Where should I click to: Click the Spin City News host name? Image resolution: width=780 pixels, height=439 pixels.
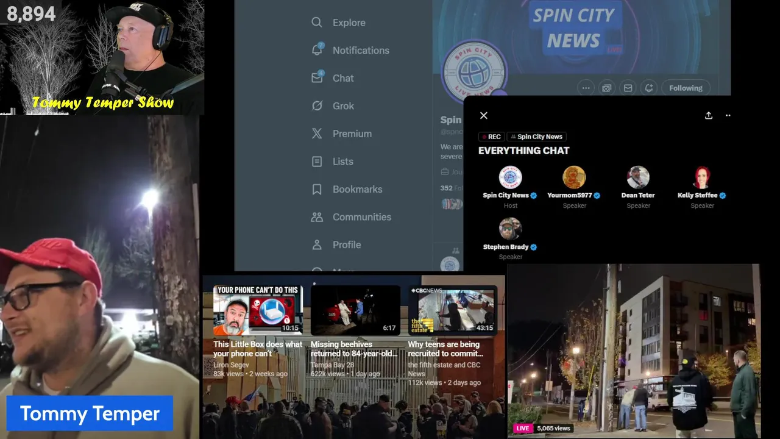tap(506, 195)
